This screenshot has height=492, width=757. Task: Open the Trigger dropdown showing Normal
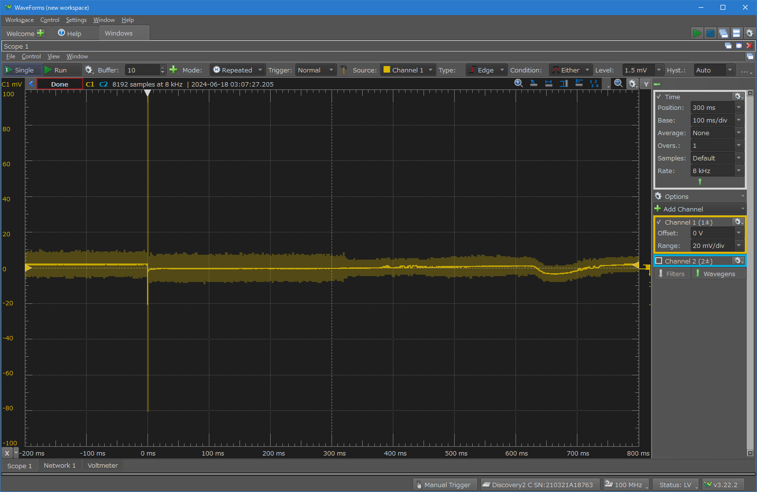(315, 70)
